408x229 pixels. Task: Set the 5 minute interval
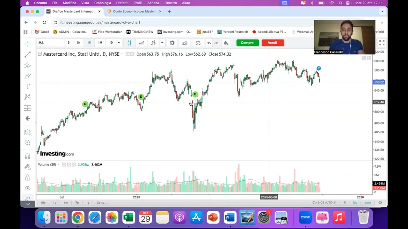click(x=68, y=43)
